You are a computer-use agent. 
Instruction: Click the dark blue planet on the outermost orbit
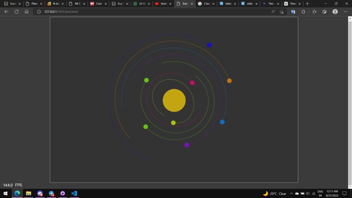[209, 45]
